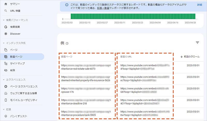Click the モバイル ユーザビリティ phone icon
207x121 pixels.
pos(6,100)
